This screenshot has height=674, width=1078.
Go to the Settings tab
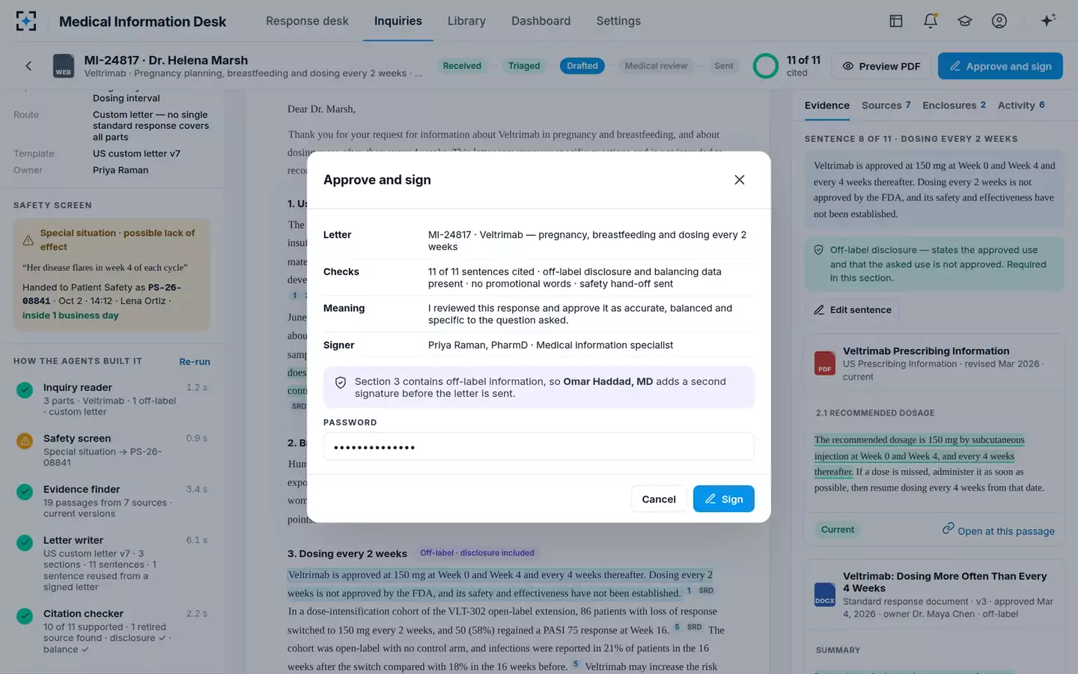point(618,21)
